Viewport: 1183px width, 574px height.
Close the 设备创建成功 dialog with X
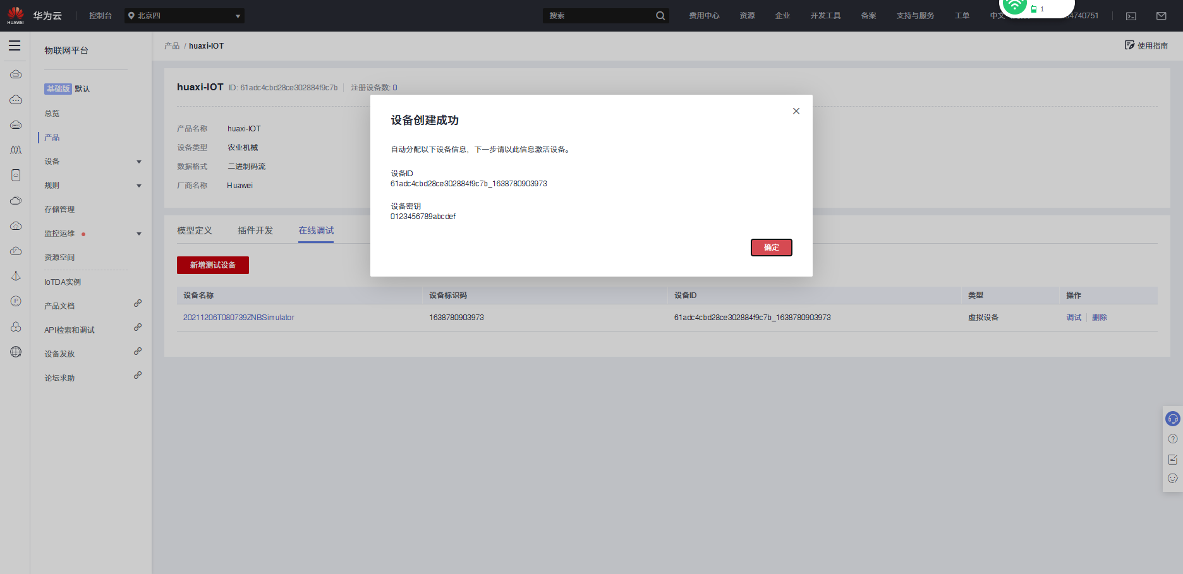coord(796,111)
